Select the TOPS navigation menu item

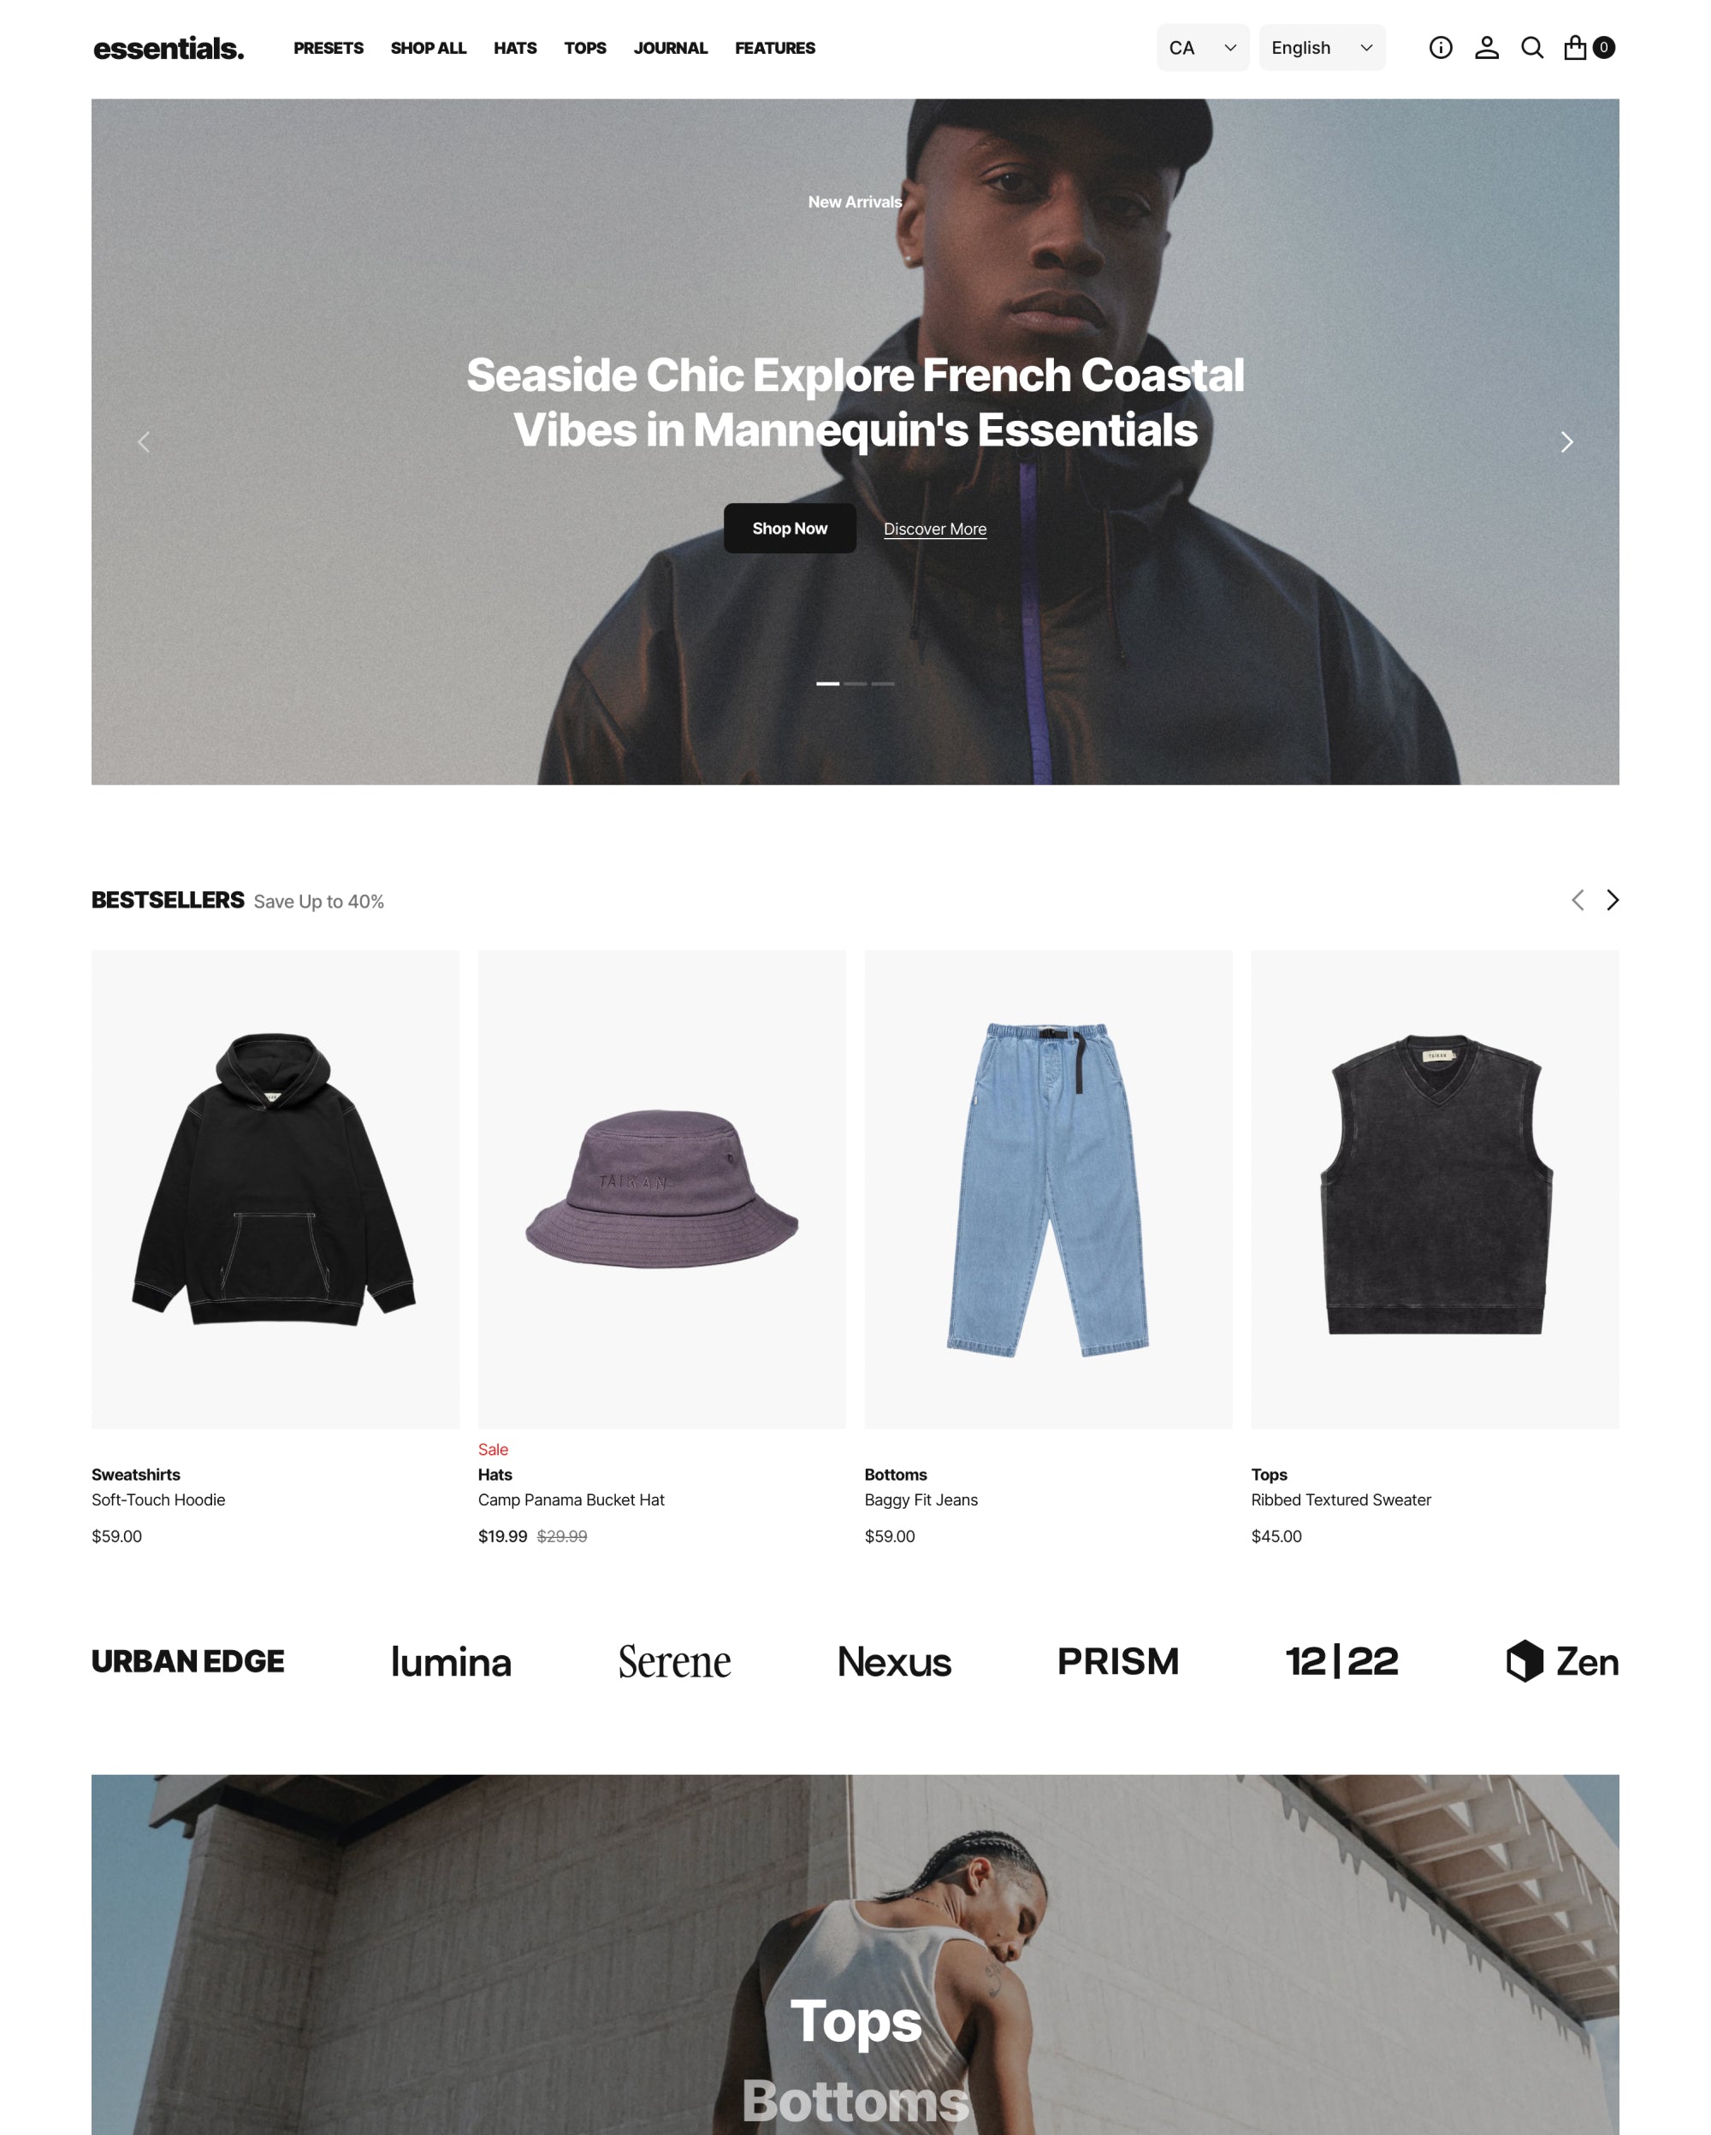585,47
